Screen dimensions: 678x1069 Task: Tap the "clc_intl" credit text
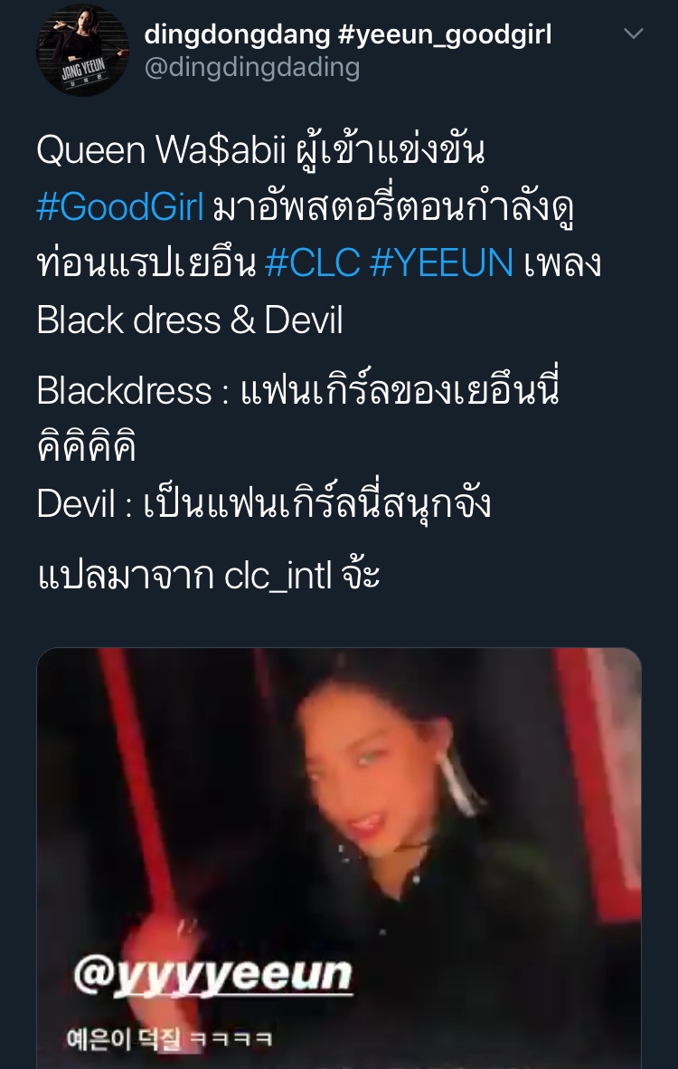coord(278,576)
